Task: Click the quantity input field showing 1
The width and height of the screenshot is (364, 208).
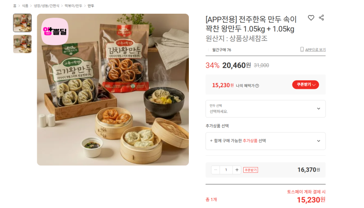Action: pos(226,170)
